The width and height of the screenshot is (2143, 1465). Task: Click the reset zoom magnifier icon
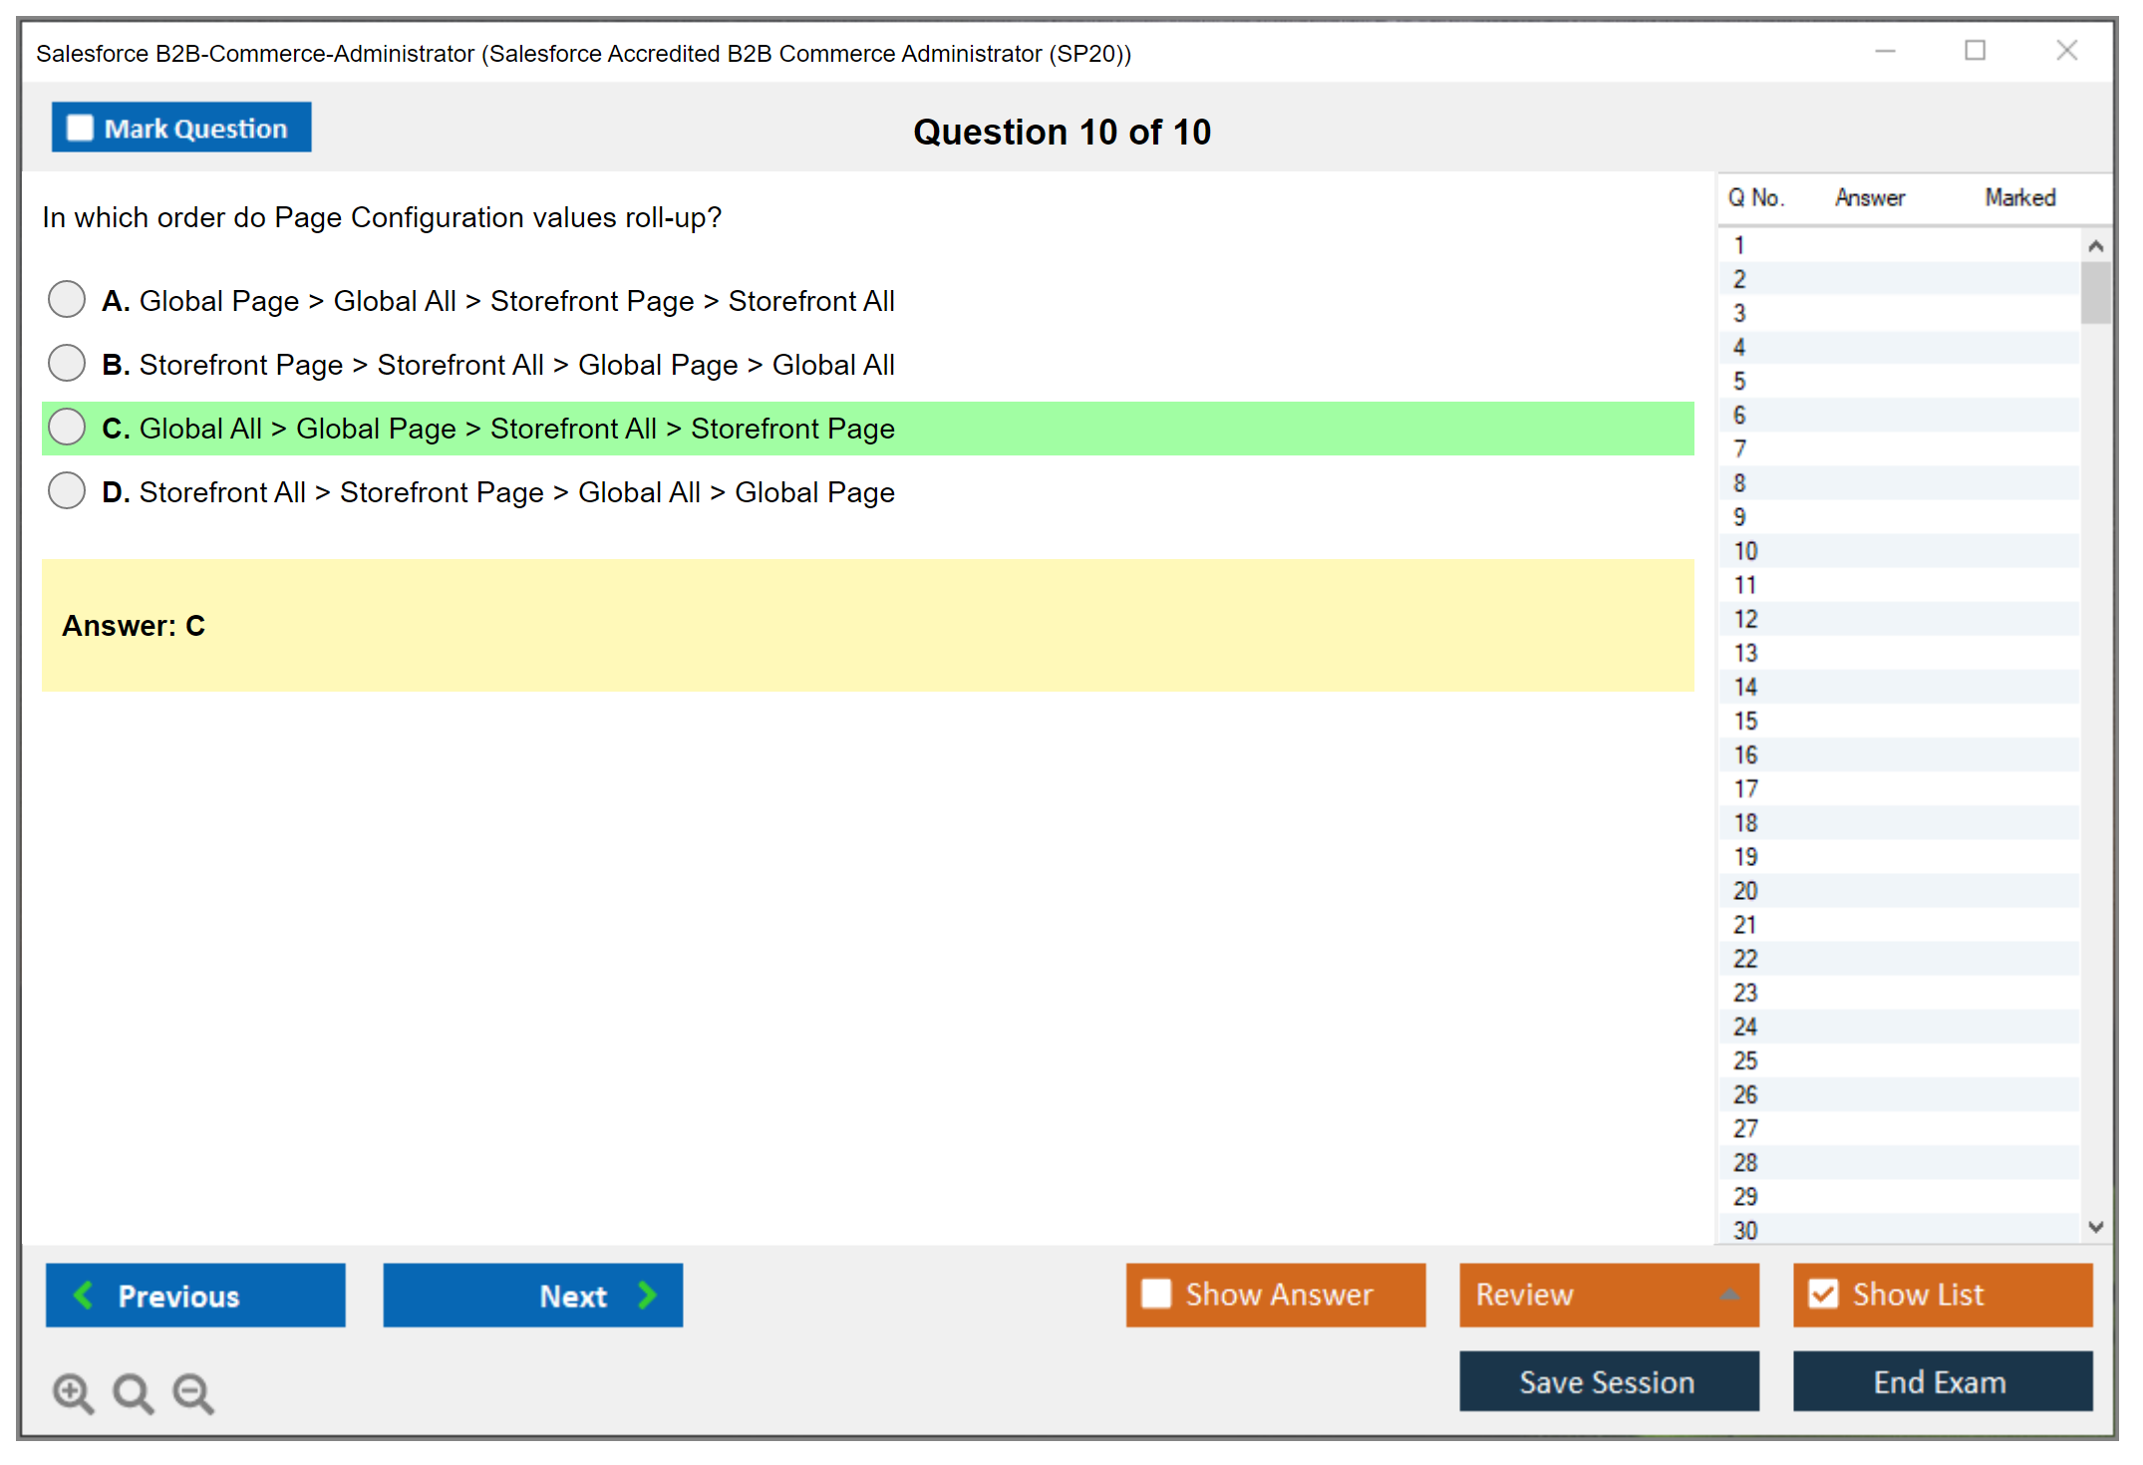click(x=133, y=1392)
